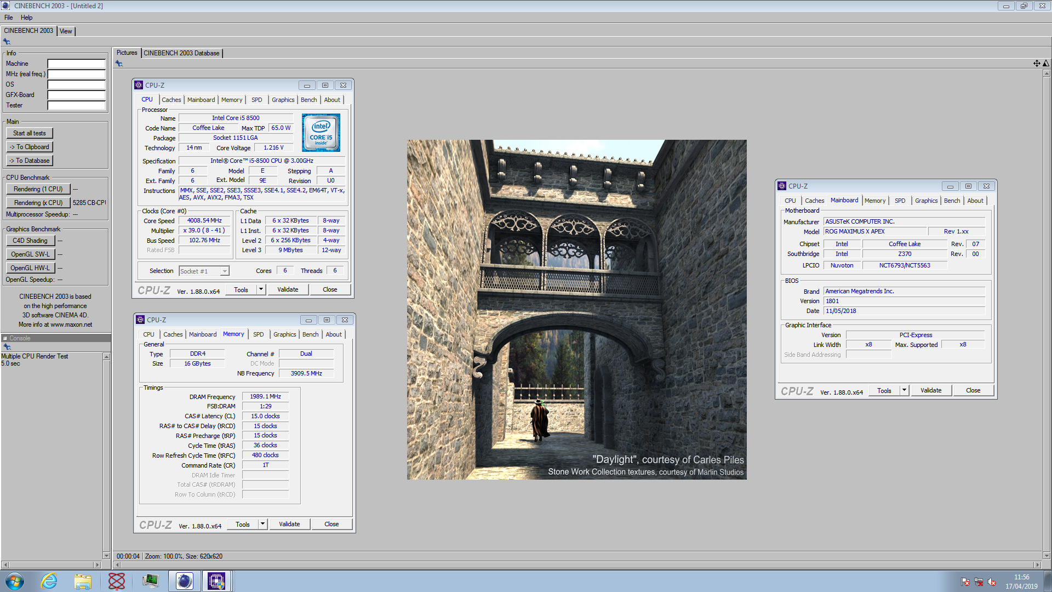Click the Tester input field
This screenshot has height=592, width=1052.
point(76,105)
